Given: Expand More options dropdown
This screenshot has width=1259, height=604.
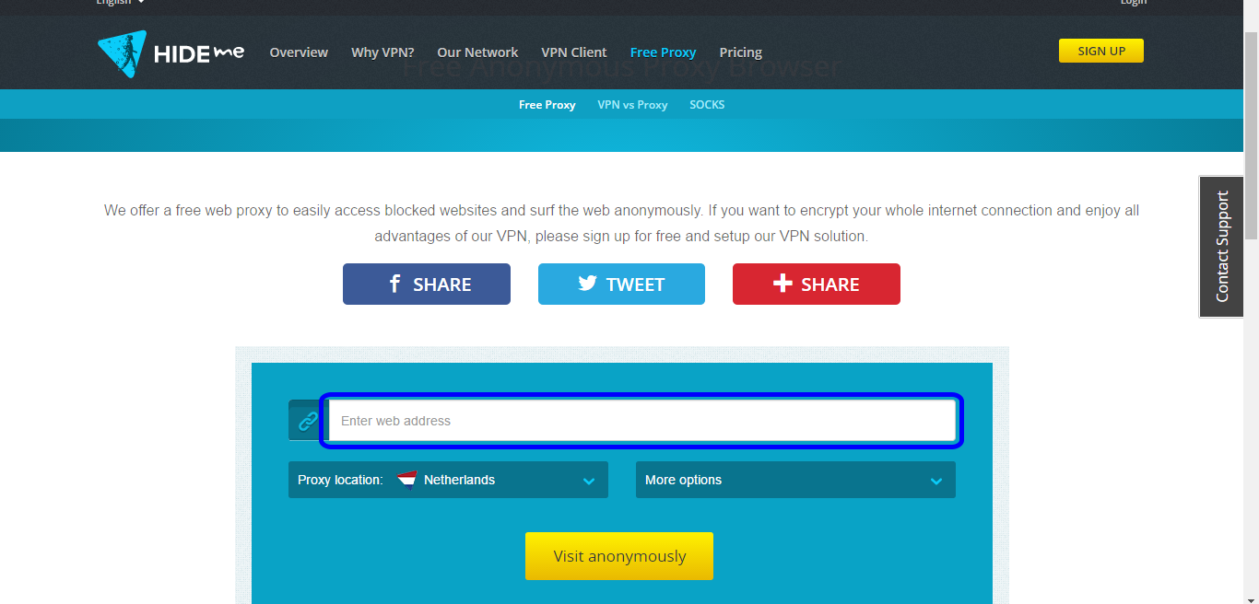Looking at the screenshot, I should 795,480.
